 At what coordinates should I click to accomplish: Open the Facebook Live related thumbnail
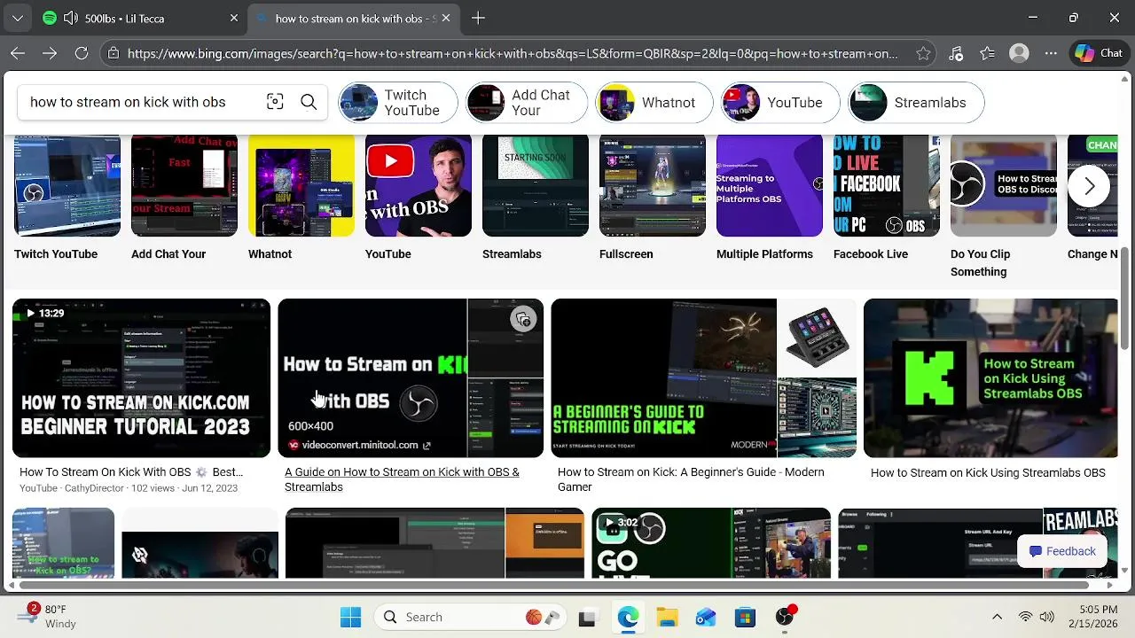coord(887,186)
